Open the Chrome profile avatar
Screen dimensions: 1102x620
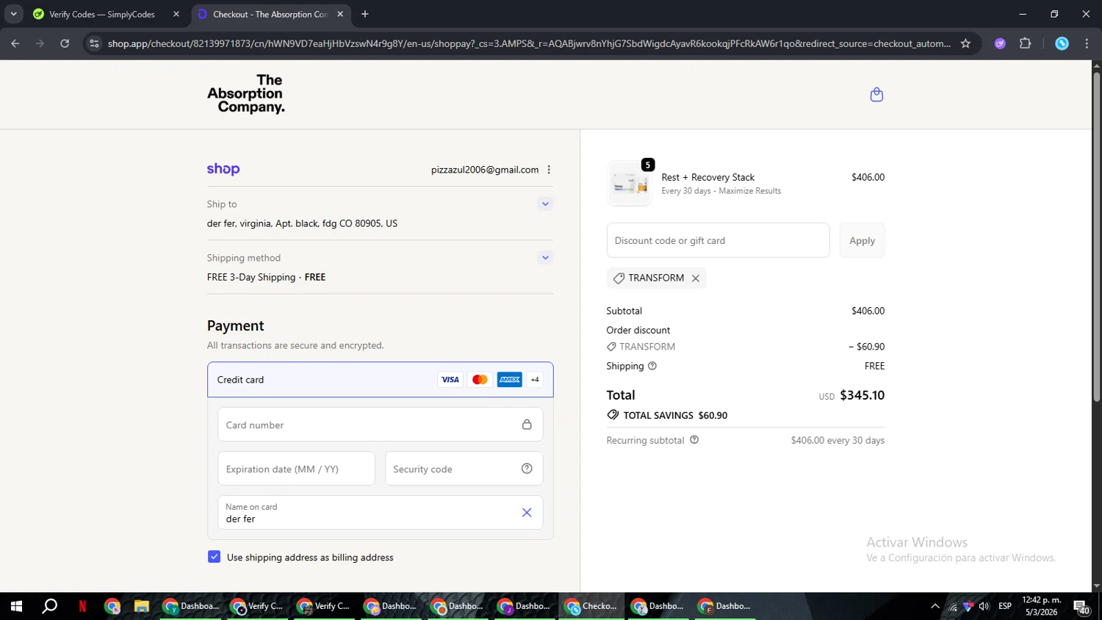point(1062,43)
